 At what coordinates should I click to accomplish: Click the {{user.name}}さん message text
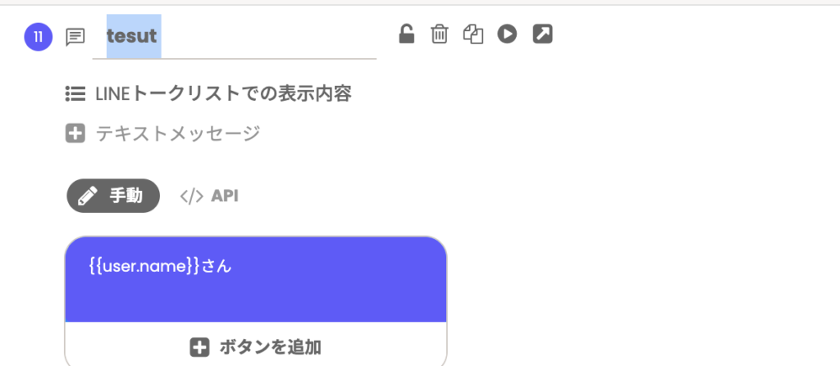coord(160,265)
